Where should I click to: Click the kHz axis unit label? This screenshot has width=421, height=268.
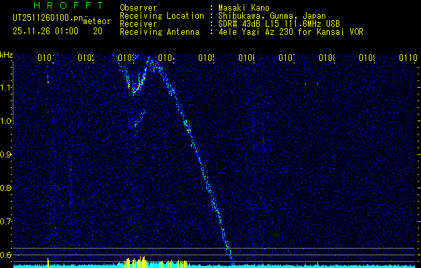click(6, 55)
